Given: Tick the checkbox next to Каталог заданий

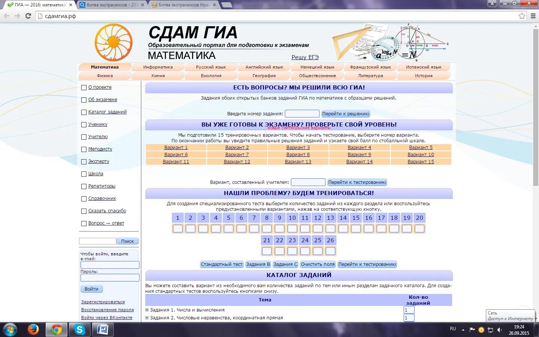Looking at the screenshot, I should pyautogui.click(x=84, y=112).
